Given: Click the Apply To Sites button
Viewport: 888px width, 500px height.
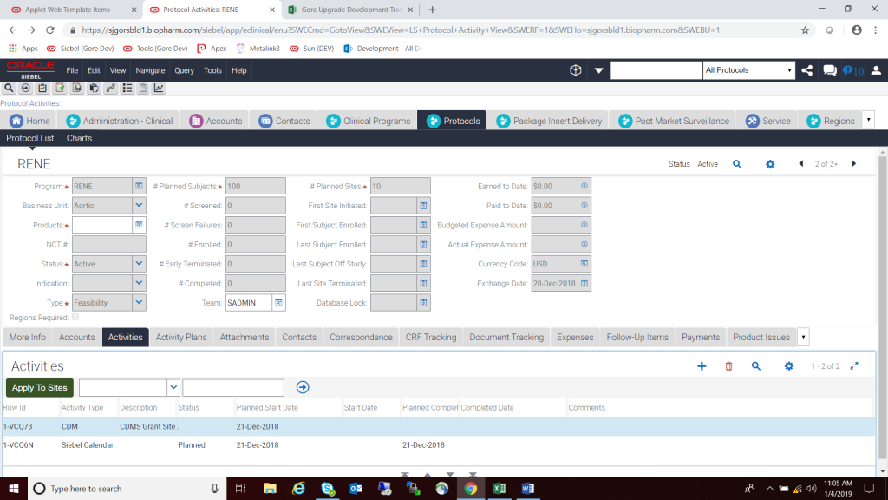Looking at the screenshot, I should coord(39,387).
